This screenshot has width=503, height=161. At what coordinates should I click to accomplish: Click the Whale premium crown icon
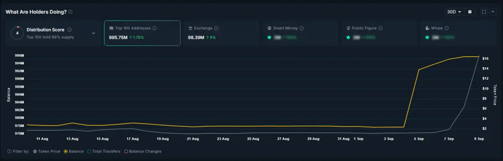427,37
